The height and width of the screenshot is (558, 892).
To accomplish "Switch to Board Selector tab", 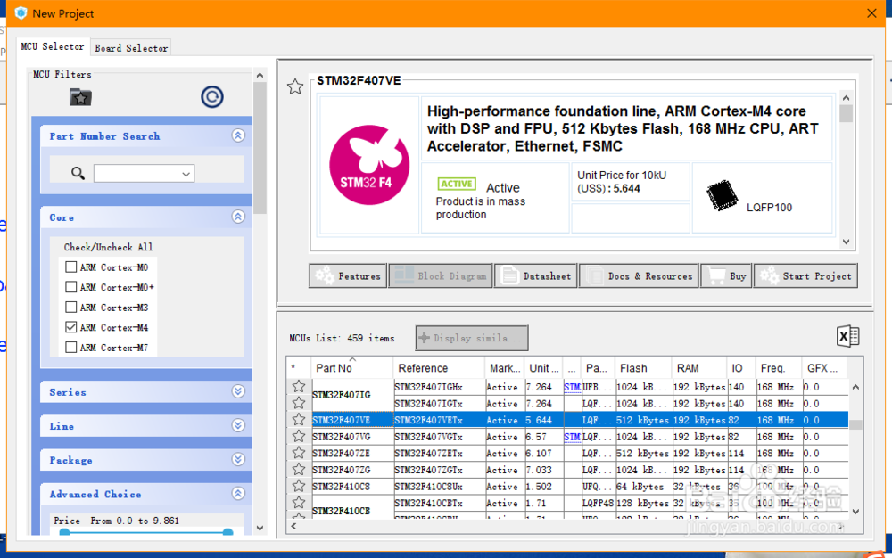I will coord(131,48).
